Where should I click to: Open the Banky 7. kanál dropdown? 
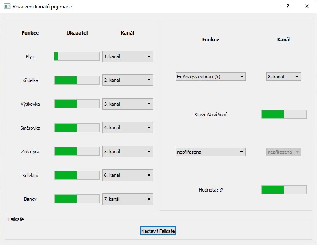[127, 199]
